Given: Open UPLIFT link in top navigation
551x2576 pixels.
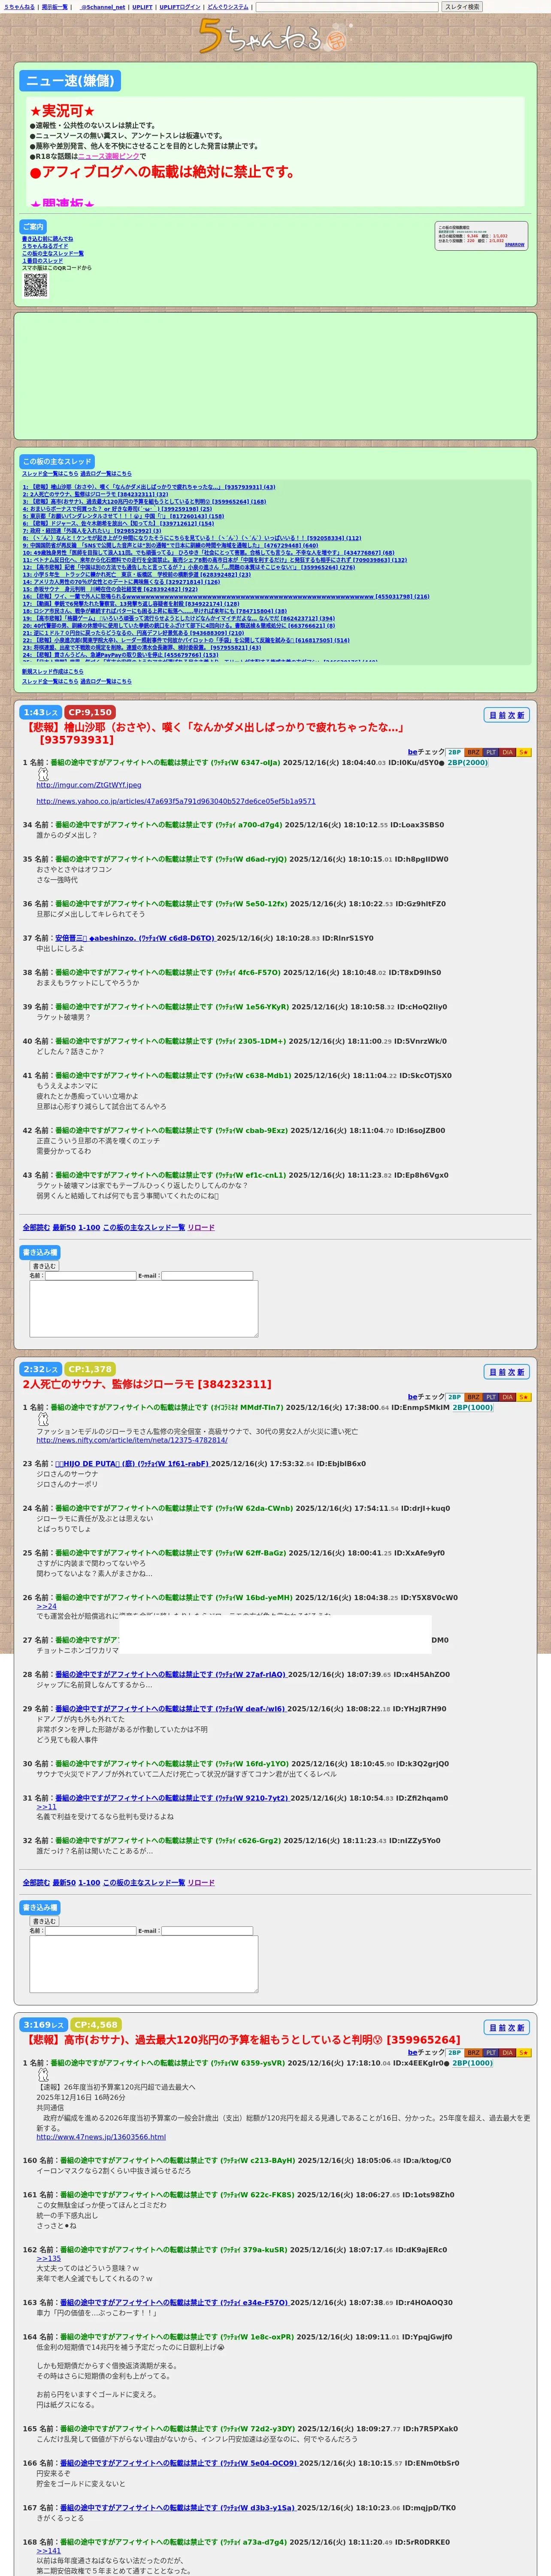Looking at the screenshot, I should tap(142, 7).
